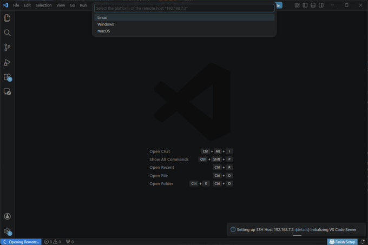The image size is (368, 245).
Task: Open the Source Control view
Action: (x=7, y=48)
